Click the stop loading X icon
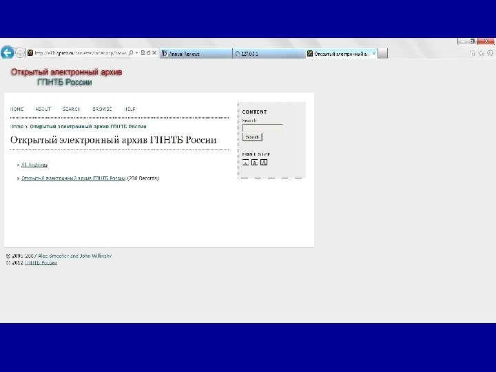This screenshot has width=496, height=372. tap(154, 53)
